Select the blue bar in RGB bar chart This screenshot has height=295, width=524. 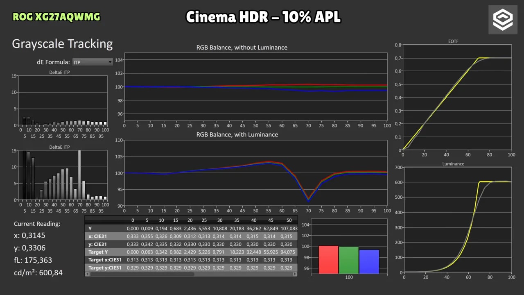(369, 262)
